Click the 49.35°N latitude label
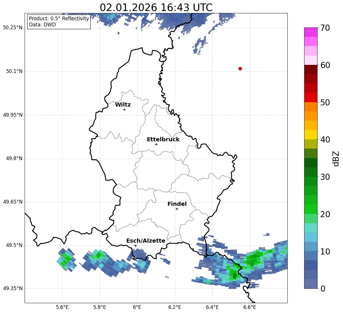343x313 pixels. 13,288
